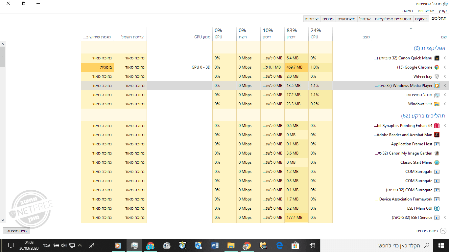
Task: Click the ESET Service process icon
Action: click(x=437, y=218)
